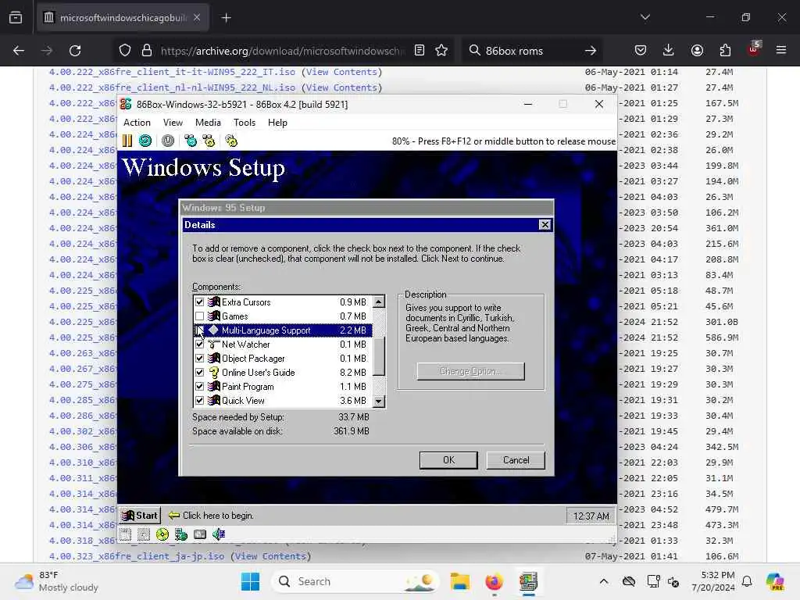
Task: Click the 86Box title bar logo
Action: 126,104
